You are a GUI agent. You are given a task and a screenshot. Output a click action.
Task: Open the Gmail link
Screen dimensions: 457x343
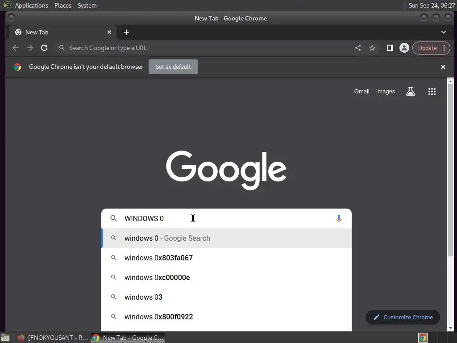361,92
